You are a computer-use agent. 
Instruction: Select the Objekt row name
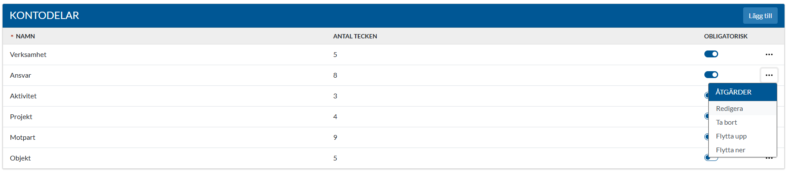tap(20, 158)
